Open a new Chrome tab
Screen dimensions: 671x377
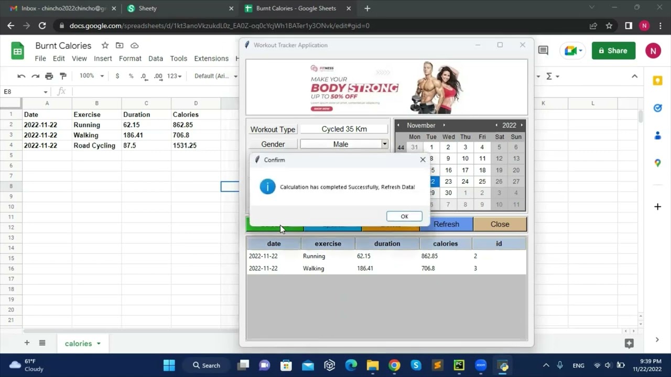tap(367, 8)
